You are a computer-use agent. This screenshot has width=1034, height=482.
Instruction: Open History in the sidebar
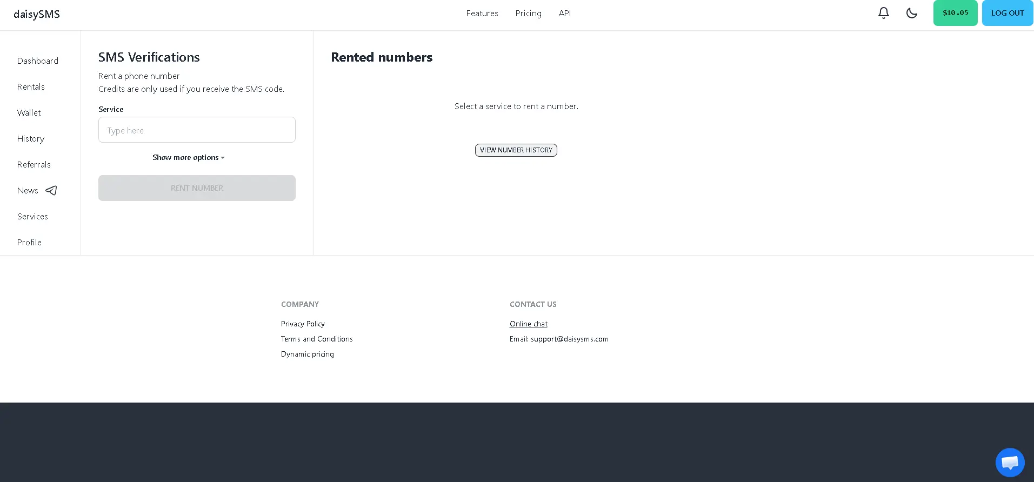[x=31, y=138]
